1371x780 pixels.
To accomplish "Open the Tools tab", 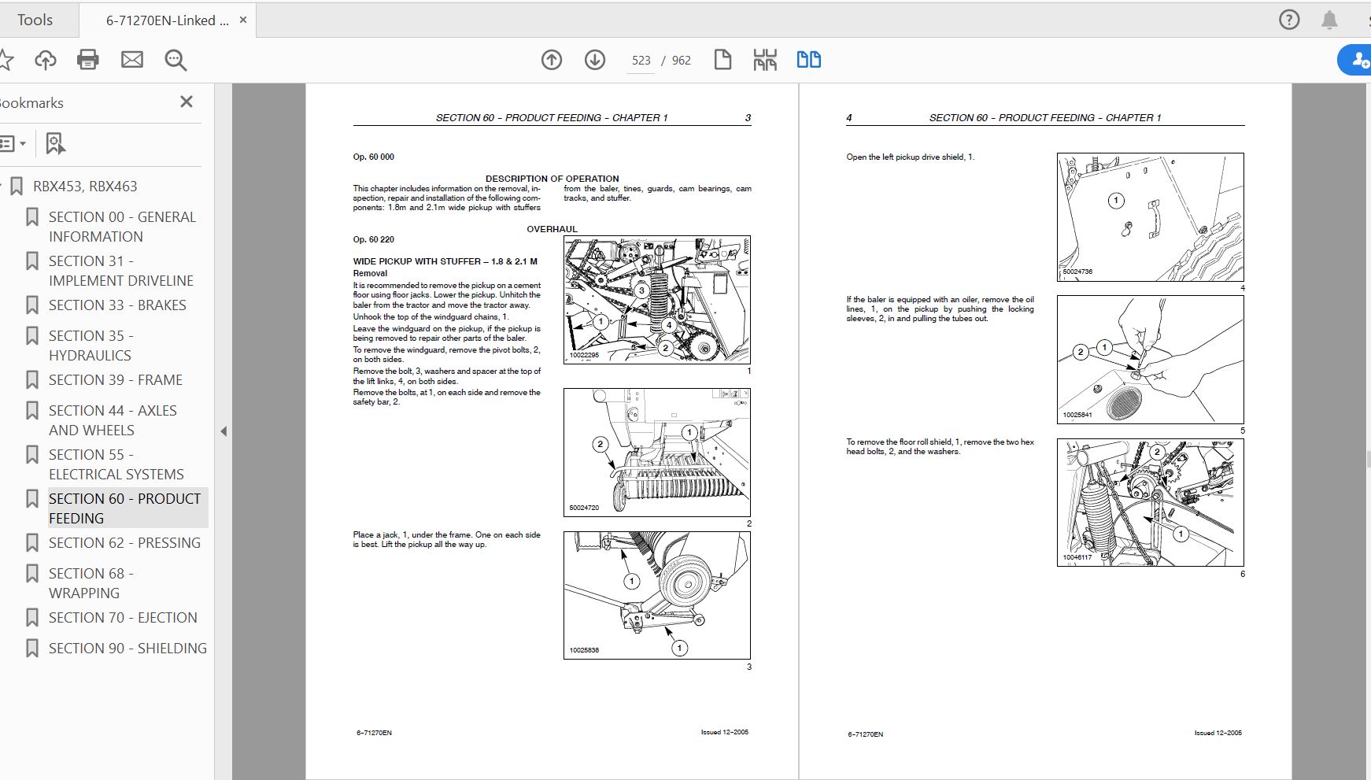I will pyautogui.click(x=35, y=20).
